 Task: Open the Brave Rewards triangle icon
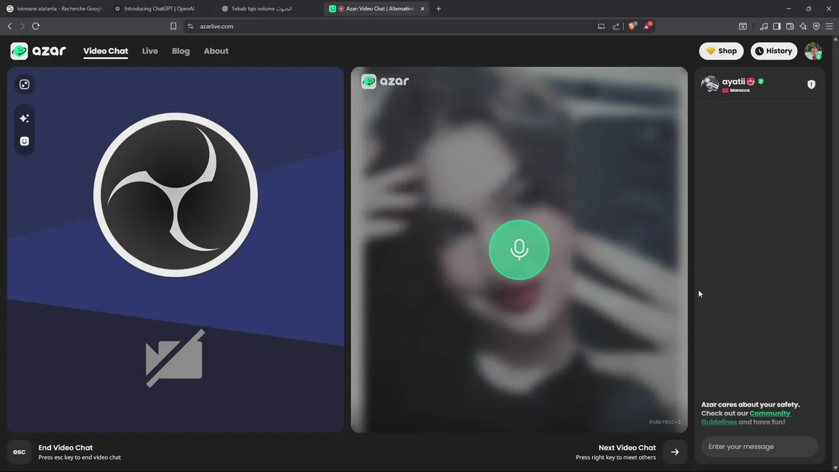[648, 26]
